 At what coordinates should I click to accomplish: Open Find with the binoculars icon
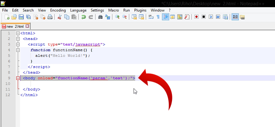tap(100, 17)
